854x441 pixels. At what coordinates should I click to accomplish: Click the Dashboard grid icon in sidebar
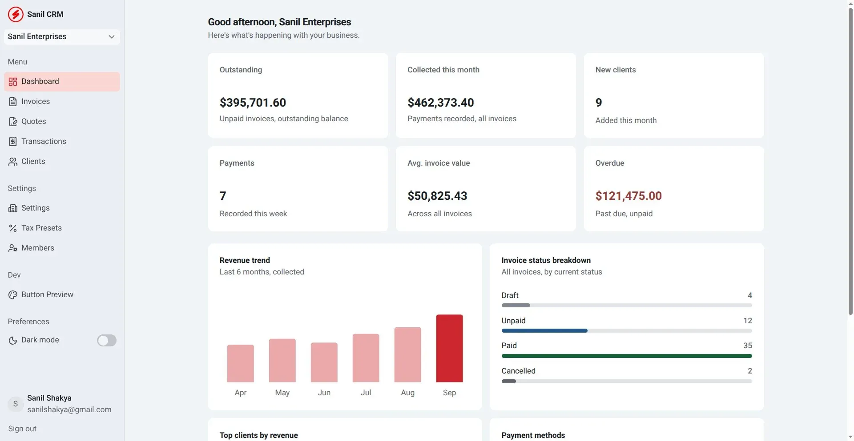tap(13, 82)
